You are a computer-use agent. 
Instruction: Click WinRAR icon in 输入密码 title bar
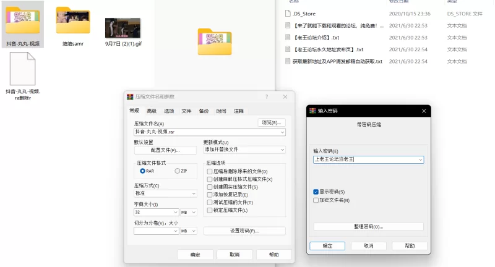[312, 111]
